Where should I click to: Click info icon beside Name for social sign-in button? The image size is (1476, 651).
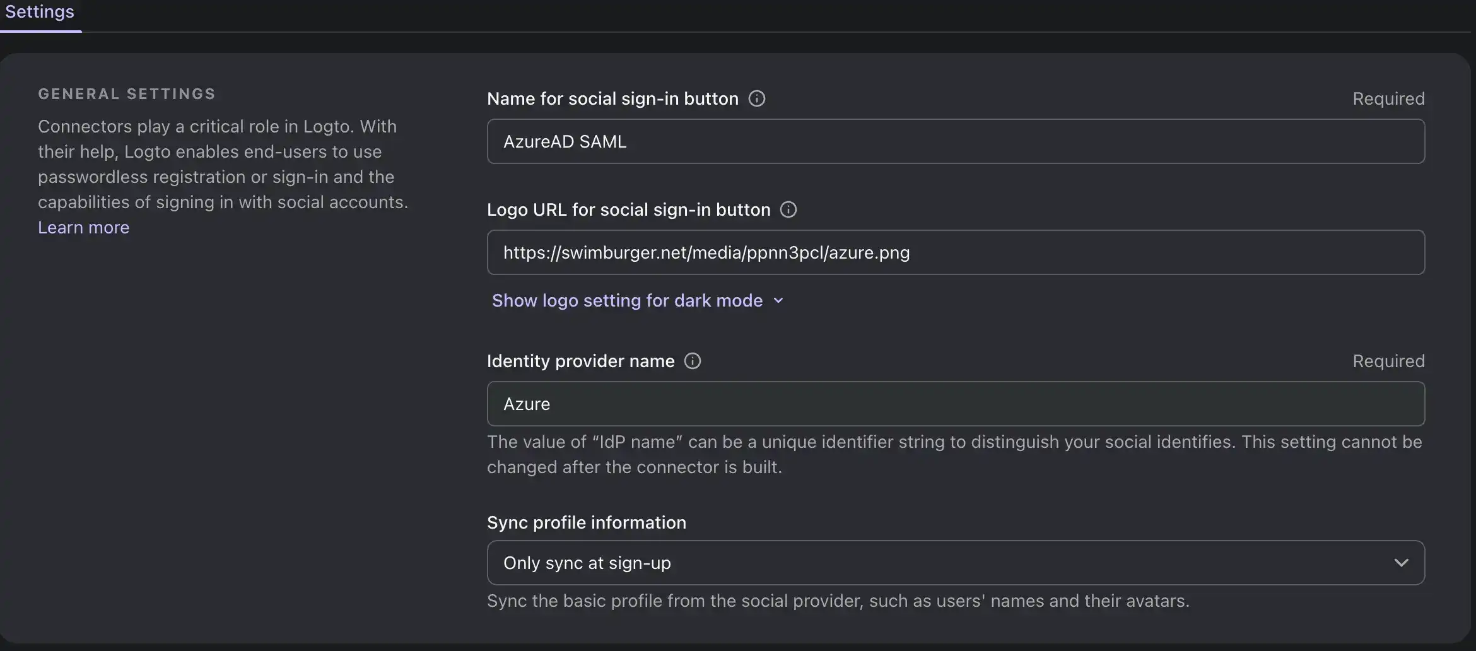756,99
